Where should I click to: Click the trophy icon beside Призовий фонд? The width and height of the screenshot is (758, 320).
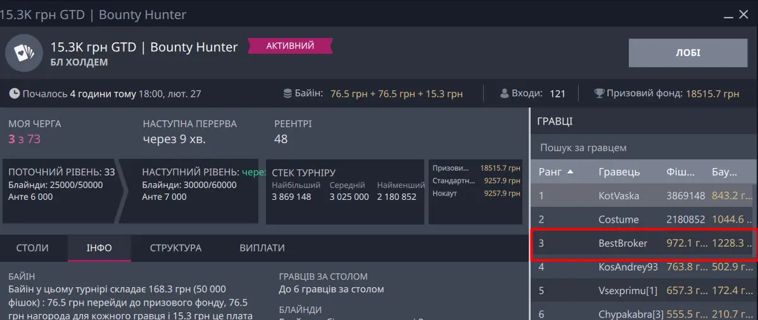[x=598, y=94]
